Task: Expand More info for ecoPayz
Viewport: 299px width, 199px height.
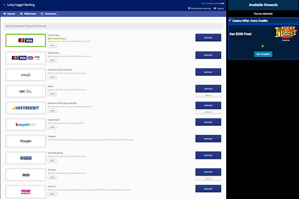Action: point(52,177)
